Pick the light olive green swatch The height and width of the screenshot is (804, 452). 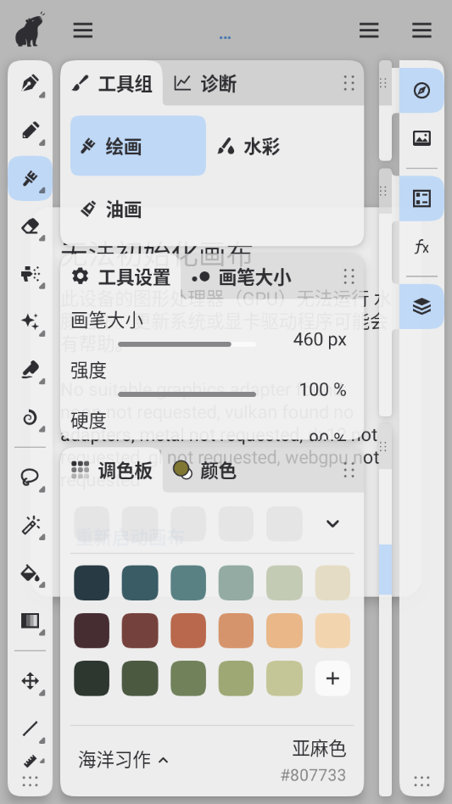click(x=237, y=678)
